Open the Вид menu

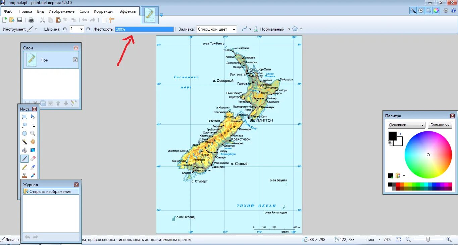click(x=41, y=11)
